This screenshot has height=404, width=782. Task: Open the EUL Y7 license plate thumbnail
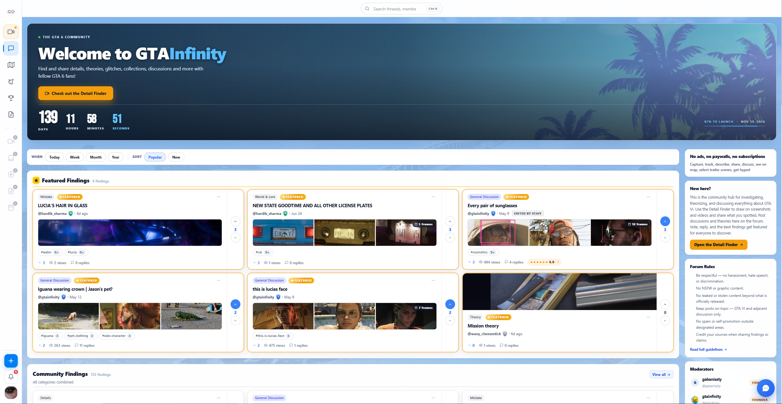(x=283, y=233)
